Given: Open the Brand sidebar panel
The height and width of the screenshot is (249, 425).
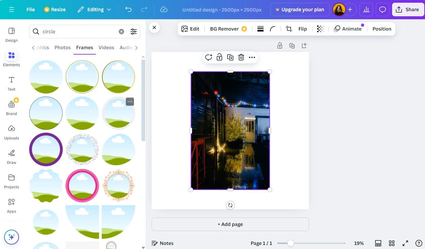Looking at the screenshot, I should point(12,108).
